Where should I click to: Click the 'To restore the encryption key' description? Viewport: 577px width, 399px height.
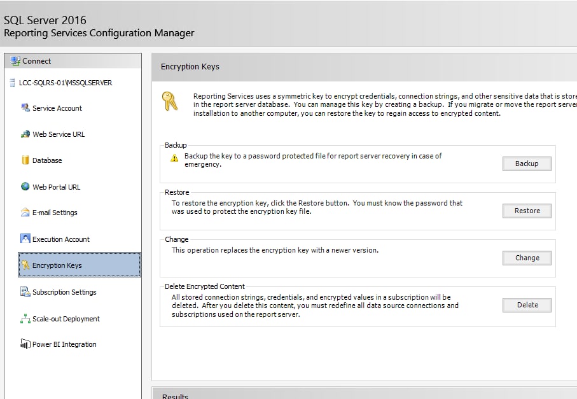[x=317, y=207]
